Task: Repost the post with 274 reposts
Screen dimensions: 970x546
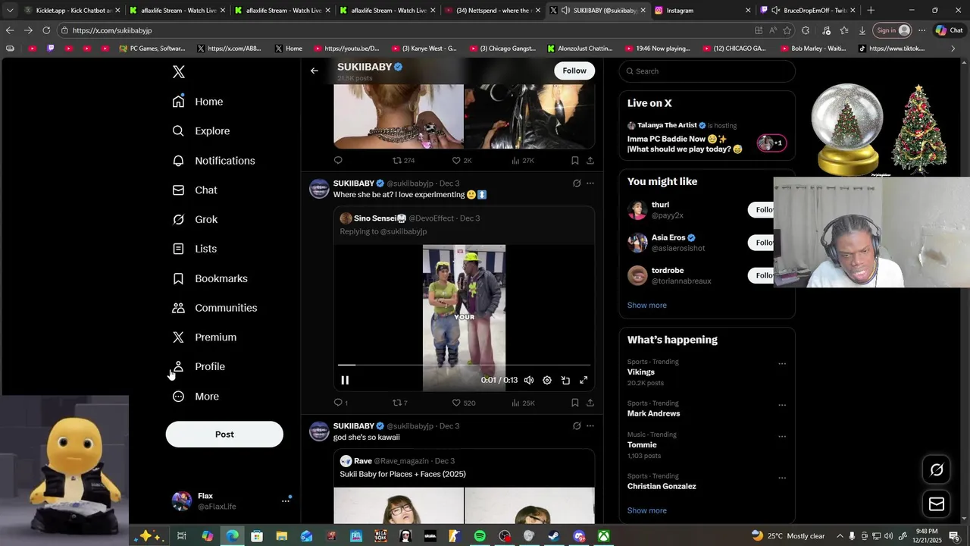Action: 403,160
